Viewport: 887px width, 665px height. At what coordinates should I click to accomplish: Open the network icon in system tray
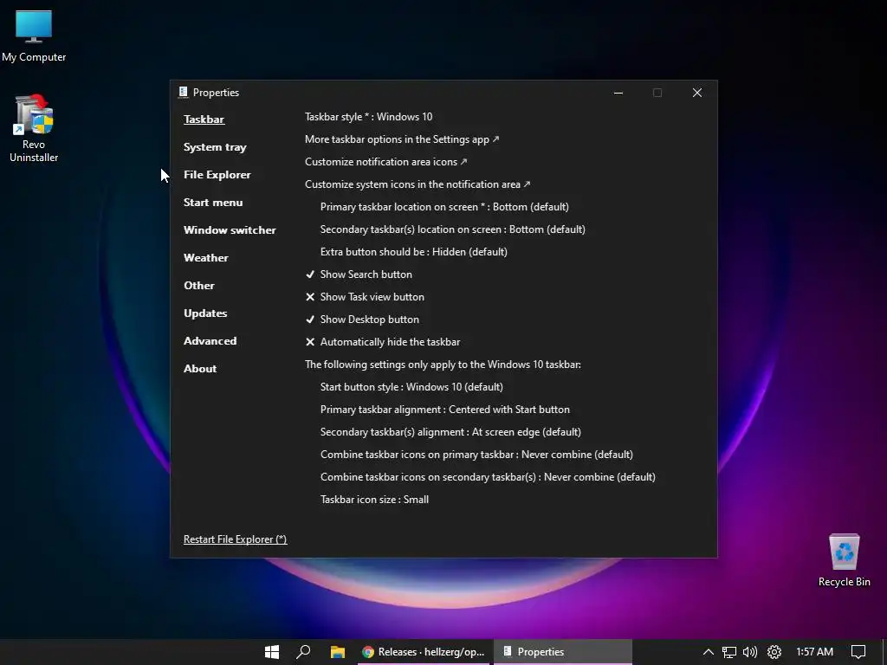coord(729,652)
